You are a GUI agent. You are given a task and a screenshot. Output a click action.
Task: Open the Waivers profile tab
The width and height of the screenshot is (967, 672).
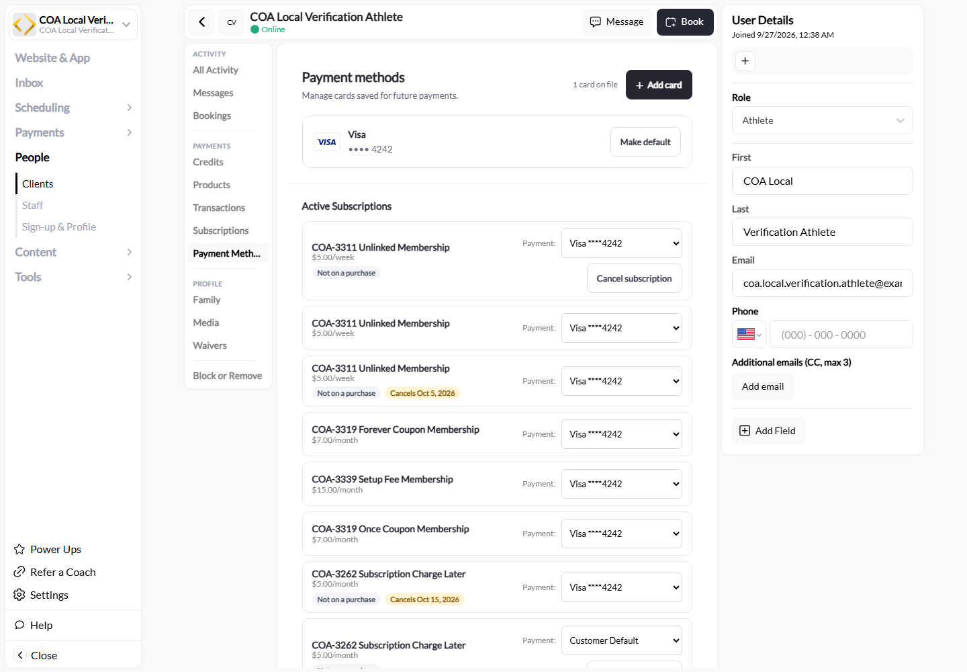(x=210, y=345)
